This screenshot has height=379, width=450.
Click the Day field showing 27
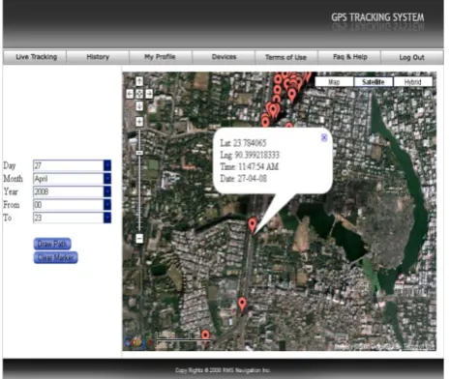(69, 165)
